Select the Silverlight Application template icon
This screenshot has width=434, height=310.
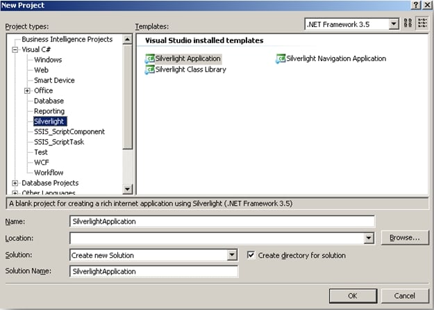(150, 58)
